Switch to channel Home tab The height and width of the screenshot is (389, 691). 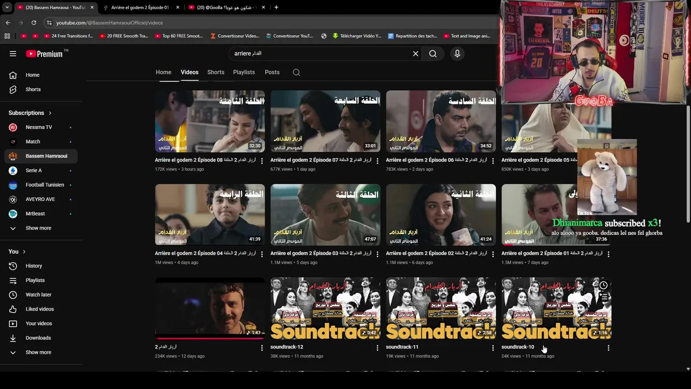[x=164, y=72]
